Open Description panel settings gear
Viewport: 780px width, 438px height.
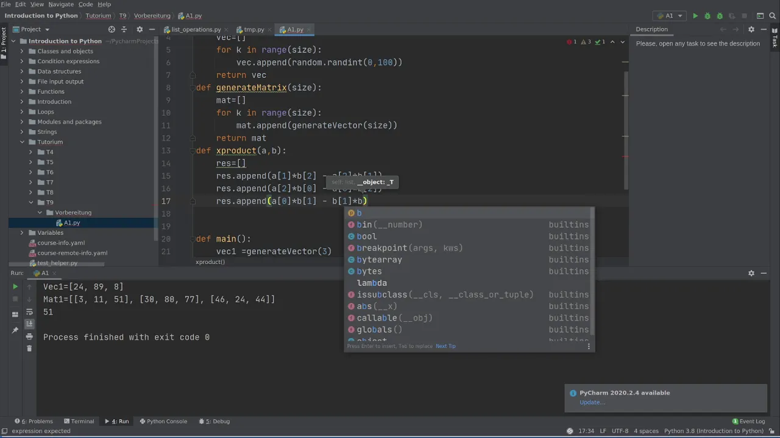coord(751,29)
